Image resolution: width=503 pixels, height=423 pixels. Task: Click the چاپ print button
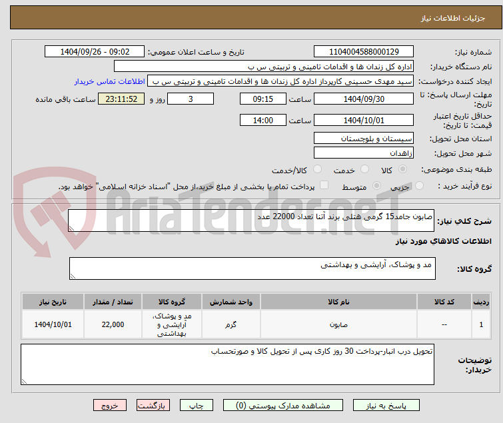(x=197, y=406)
